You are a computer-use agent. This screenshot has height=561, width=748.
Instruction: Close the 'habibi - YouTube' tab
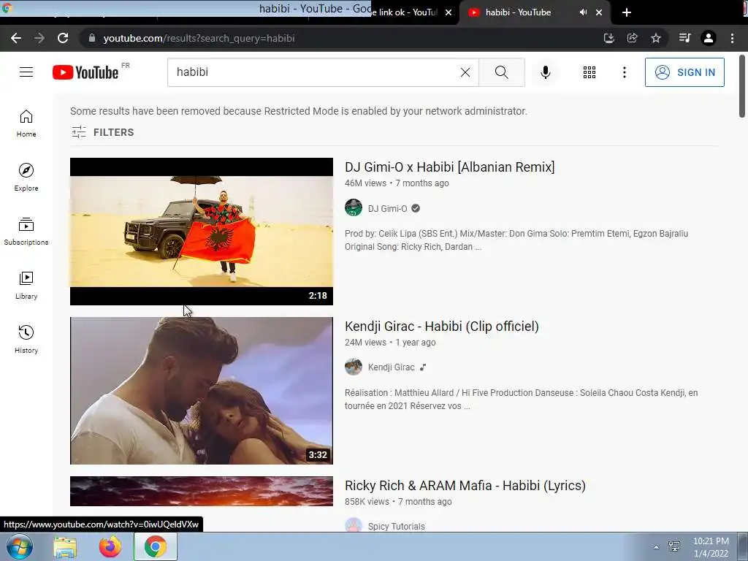point(599,12)
